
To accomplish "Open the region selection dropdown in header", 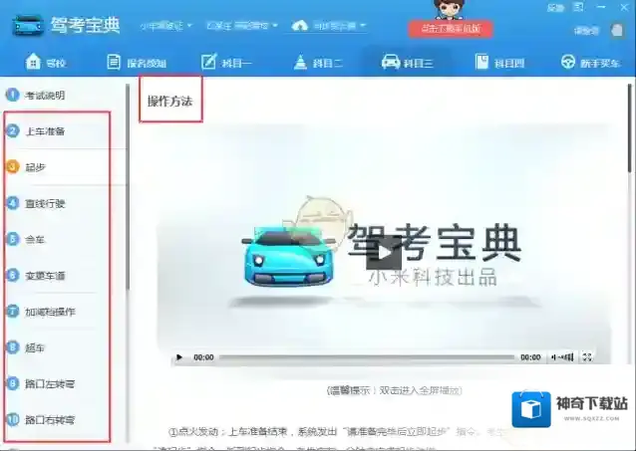I will 242,25.
